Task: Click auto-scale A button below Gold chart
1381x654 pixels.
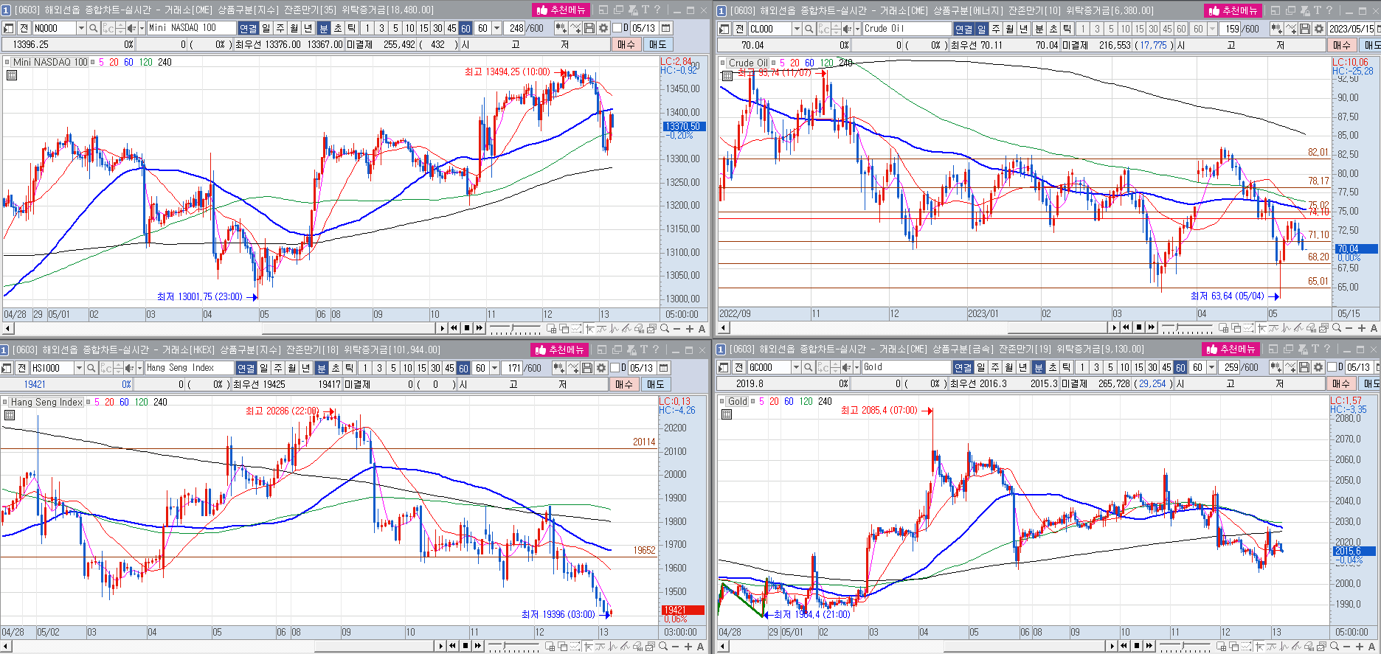Action: click(1371, 646)
